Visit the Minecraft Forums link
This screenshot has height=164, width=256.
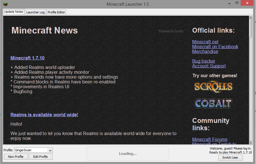210,139
